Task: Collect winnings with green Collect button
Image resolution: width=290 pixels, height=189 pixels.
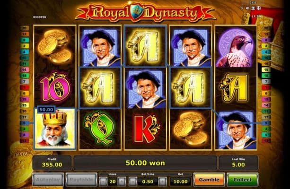Action: click(x=243, y=180)
